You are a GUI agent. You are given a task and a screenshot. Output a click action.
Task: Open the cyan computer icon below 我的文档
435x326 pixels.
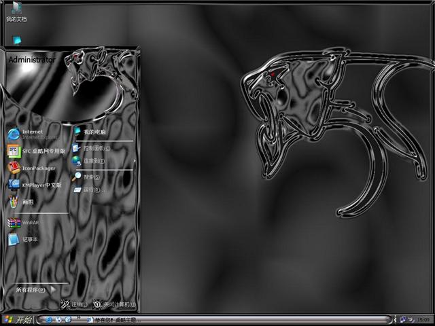[16, 40]
